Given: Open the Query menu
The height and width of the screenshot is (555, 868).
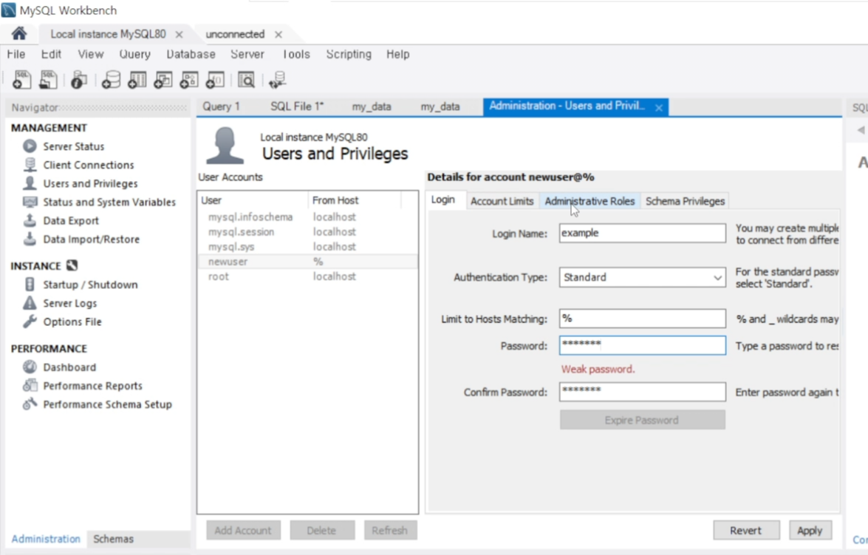Looking at the screenshot, I should (134, 54).
